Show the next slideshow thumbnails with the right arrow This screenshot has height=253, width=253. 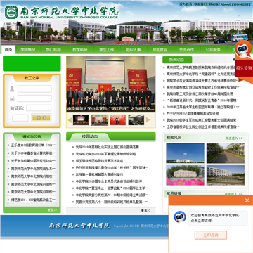pyautogui.click(x=148, y=120)
